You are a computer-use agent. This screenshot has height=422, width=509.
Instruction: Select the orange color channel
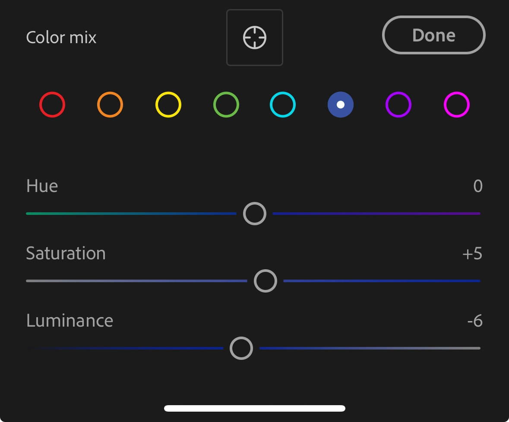tap(110, 104)
